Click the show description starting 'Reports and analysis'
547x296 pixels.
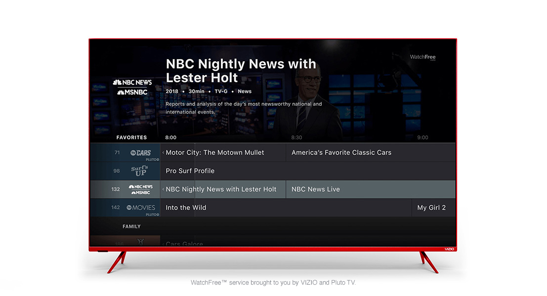tap(244, 108)
